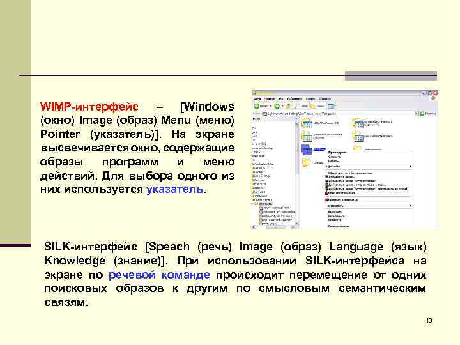
Task: Select the first program group folder, top-left
Action: 306,123
